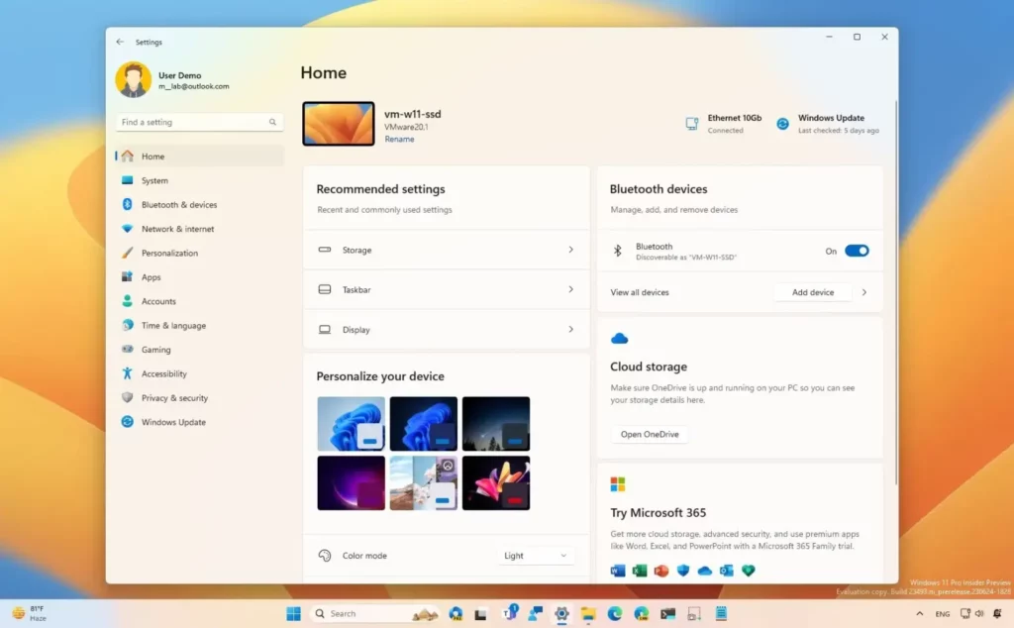Open the Color mode dropdown
The image size is (1014, 628).
pos(535,556)
